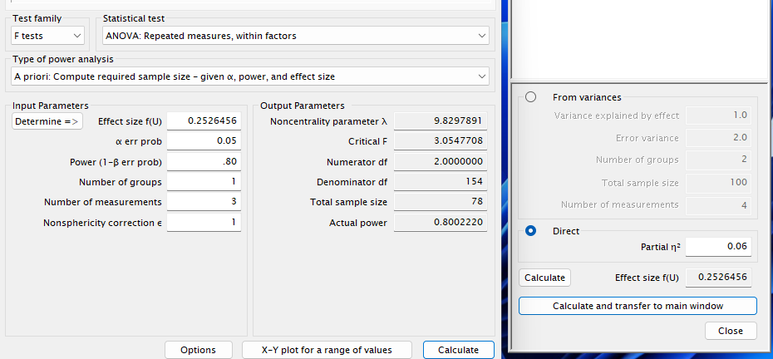The height and width of the screenshot is (359, 773).
Task: Close the effect size drawer
Action: 731,331
